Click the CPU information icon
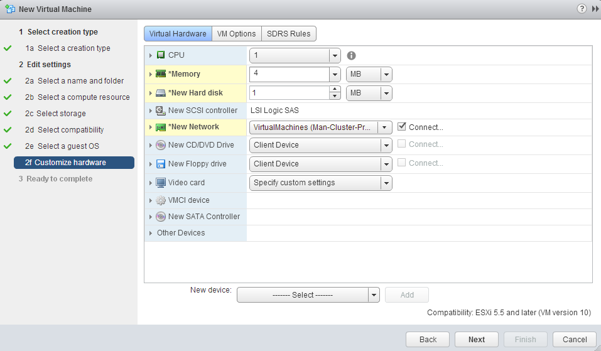 pyautogui.click(x=351, y=55)
